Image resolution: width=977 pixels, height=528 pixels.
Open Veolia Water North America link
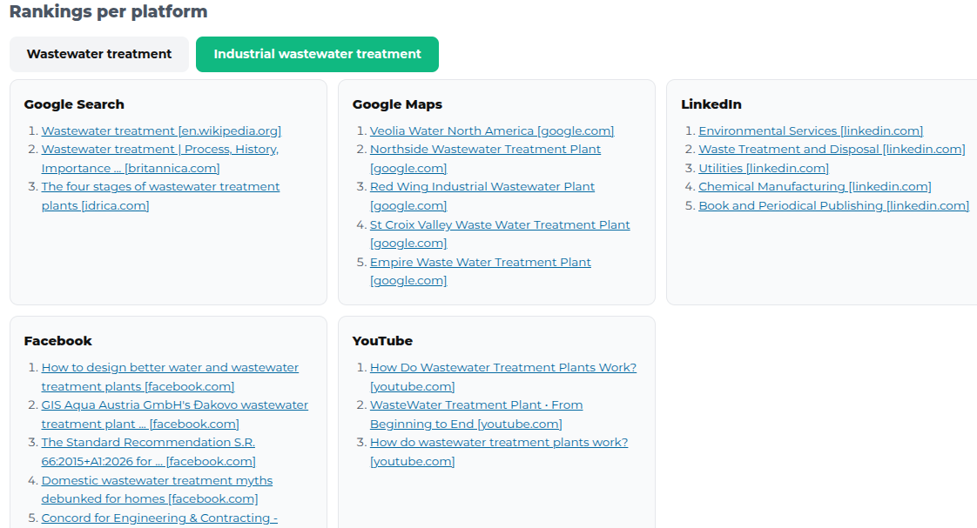(x=492, y=130)
